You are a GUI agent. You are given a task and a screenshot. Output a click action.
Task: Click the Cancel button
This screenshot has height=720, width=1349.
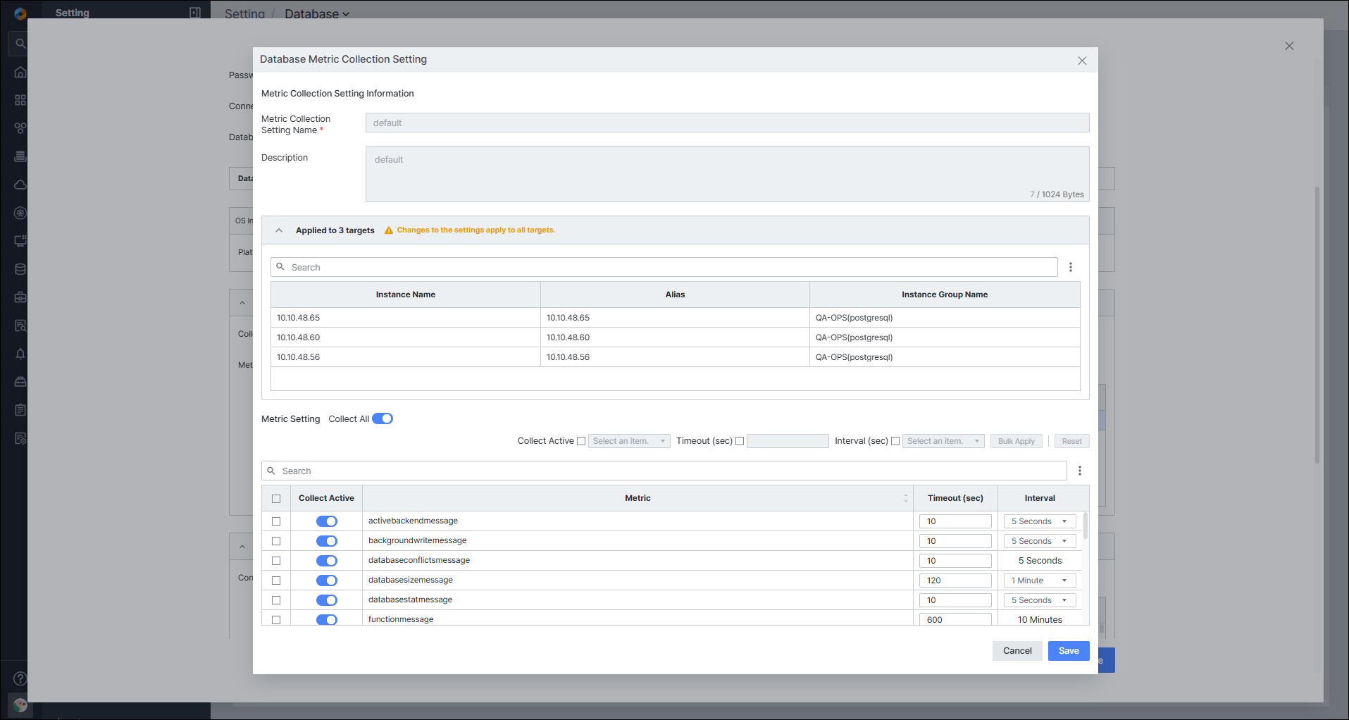tap(1017, 651)
